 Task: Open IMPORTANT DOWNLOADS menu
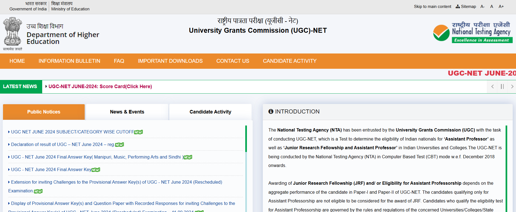point(170,61)
